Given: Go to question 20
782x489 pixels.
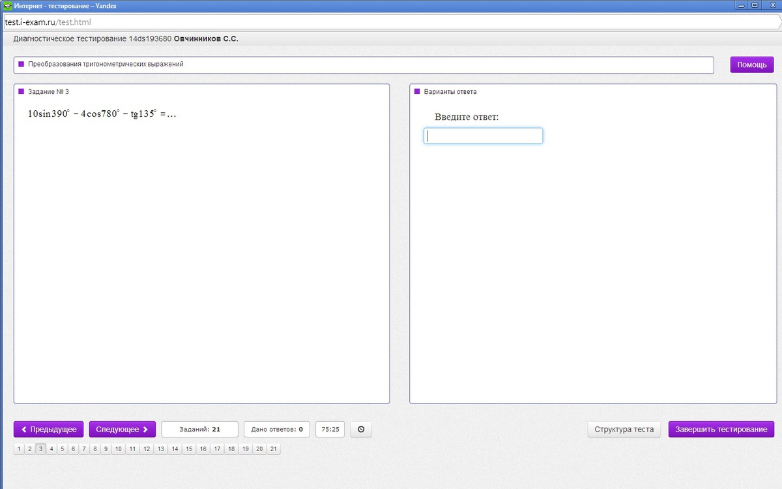Looking at the screenshot, I should [x=259, y=449].
